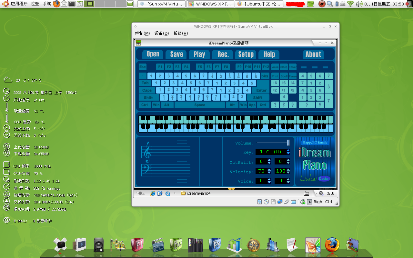Click VirtualBox floppy disk status icon
This screenshot has width=413, height=258.
pos(273,202)
